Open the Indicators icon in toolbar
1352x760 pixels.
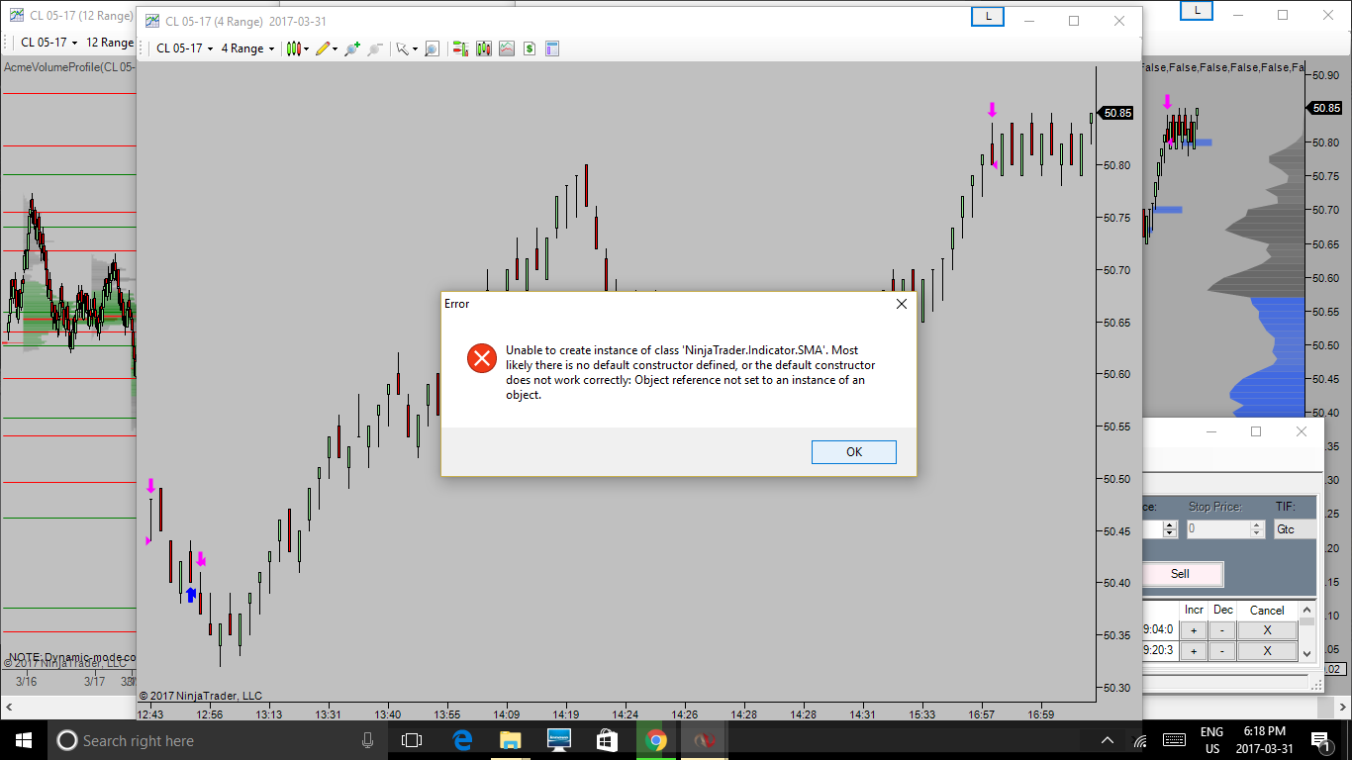pos(507,48)
